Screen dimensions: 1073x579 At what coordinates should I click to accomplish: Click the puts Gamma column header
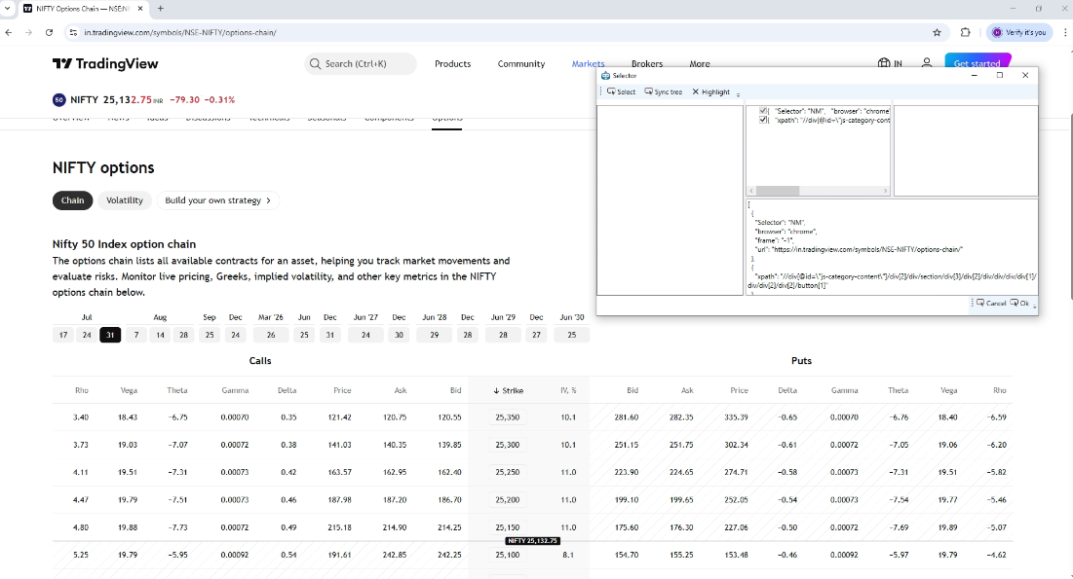pos(844,390)
